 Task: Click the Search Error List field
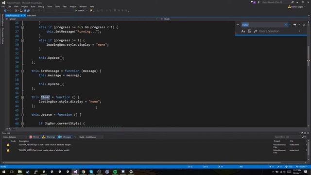point(288,137)
